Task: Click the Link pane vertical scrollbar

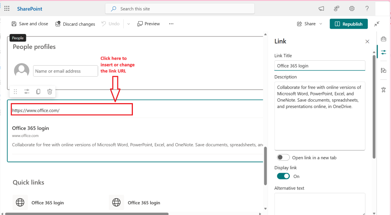Action: click(x=374, y=107)
